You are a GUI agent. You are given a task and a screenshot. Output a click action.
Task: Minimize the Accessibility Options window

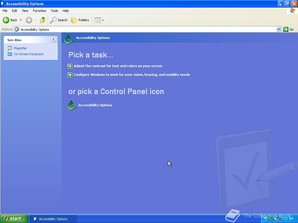click(x=281, y=3)
